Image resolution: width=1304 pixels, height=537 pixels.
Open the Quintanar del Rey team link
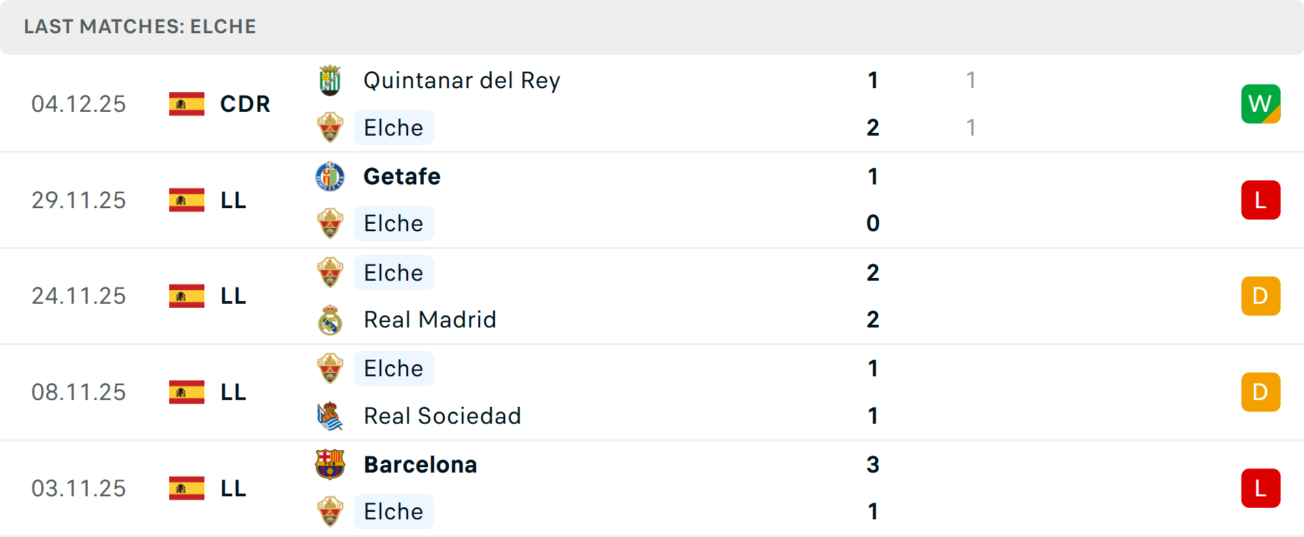pyautogui.click(x=462, y=81)
